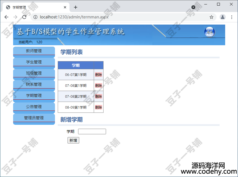This screenshot has width=238, height=177.
Task: Open a new tab with the plus icon
Action: [76, 7]
